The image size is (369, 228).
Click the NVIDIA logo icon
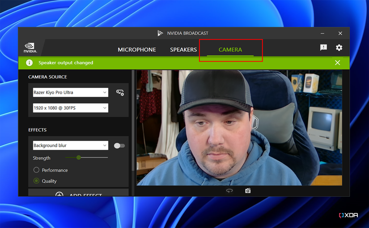[30, 48]
